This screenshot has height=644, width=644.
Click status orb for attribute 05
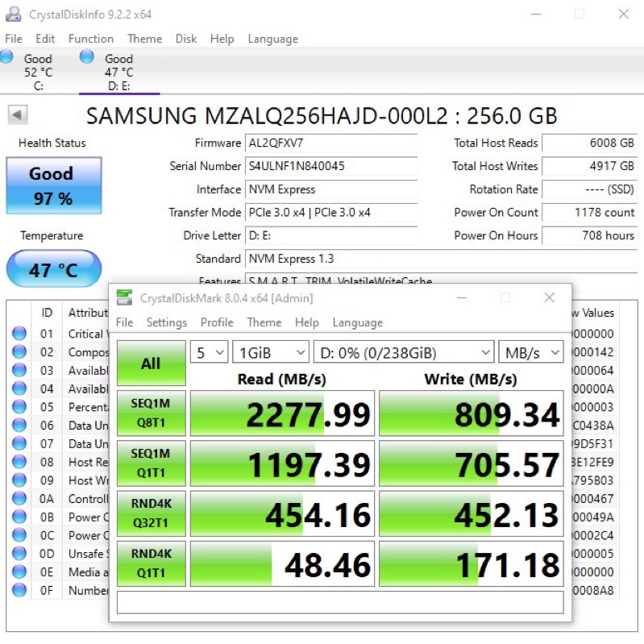pyautogui.click(x=19, y=406)
